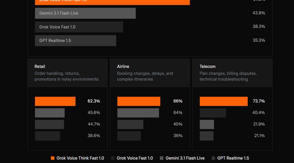Click the 38.3% overall score value
Screen dimensions: 294x163
(259, 27)
